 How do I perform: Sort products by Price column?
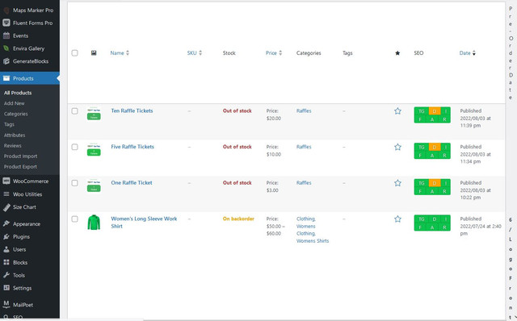[274, 53]
